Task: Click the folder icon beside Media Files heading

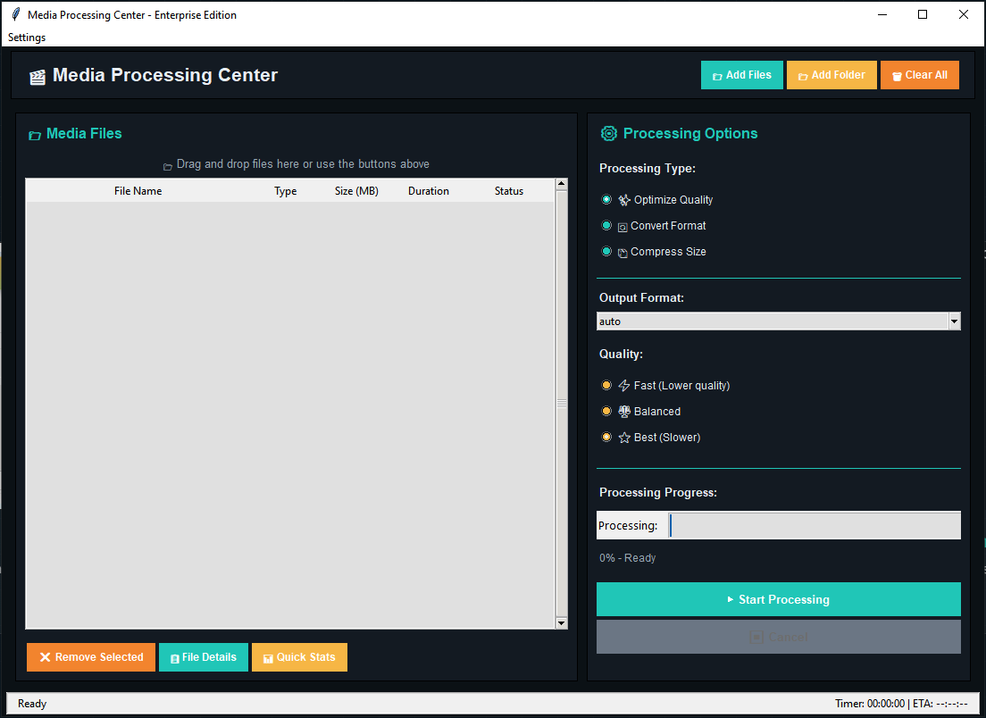Action: pyautogui.click(x=35, y=135)
